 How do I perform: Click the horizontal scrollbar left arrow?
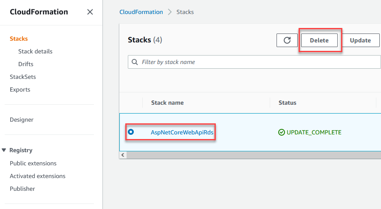coord(123,155)
